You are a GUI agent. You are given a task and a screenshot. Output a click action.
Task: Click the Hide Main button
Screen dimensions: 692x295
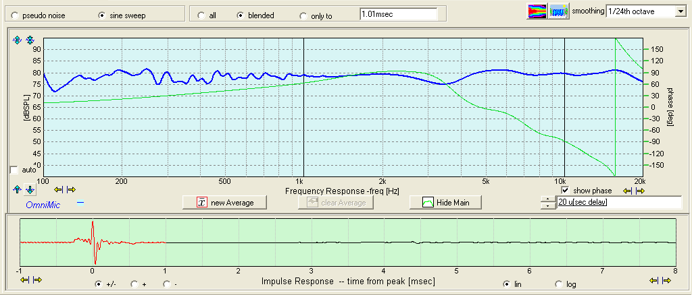click(445, 202)
